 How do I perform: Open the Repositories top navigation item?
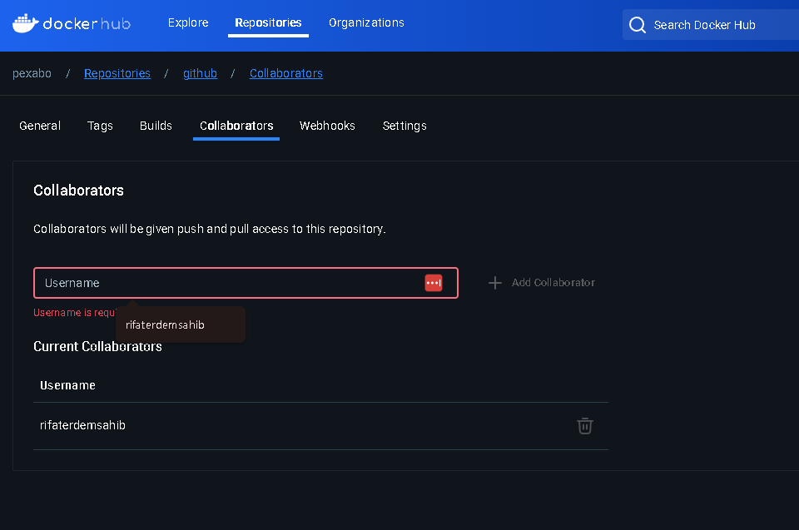click(x=268, y=23)
